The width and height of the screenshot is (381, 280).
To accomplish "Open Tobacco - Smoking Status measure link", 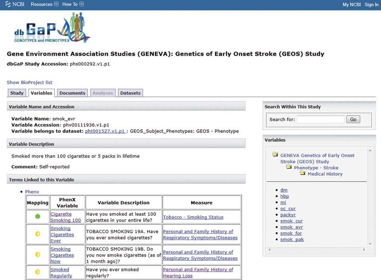I will click(193, 217).
